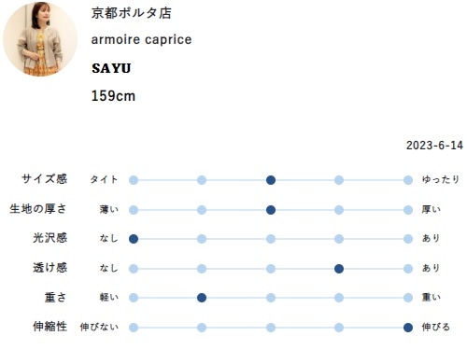467x350 pixels.
Task: Select the タイト end dot of サイズ感
Action: click(134, 180)
